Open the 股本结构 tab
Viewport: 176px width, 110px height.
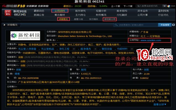pyautogui.click(x=122, y=11)
